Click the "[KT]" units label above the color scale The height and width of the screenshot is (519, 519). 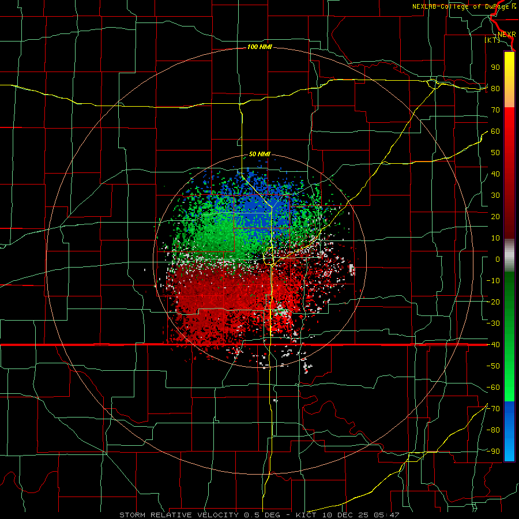[492, 40]
